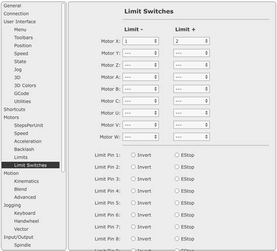277x251 pixels.
Task: Enable Invert for Limit Pin 1
Action: 133,155
